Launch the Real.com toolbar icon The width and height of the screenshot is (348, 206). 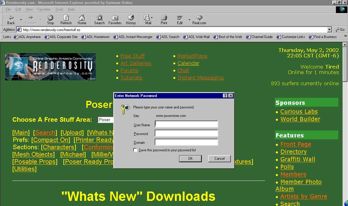tap(199, 18)
